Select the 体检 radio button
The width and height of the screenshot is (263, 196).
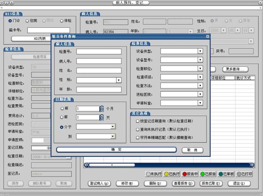62,21
